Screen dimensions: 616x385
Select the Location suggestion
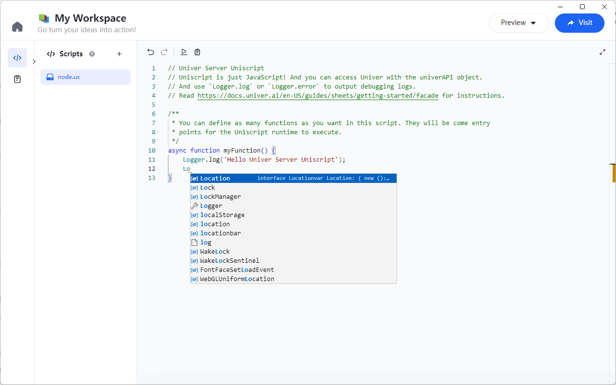[x=294, y=178]
